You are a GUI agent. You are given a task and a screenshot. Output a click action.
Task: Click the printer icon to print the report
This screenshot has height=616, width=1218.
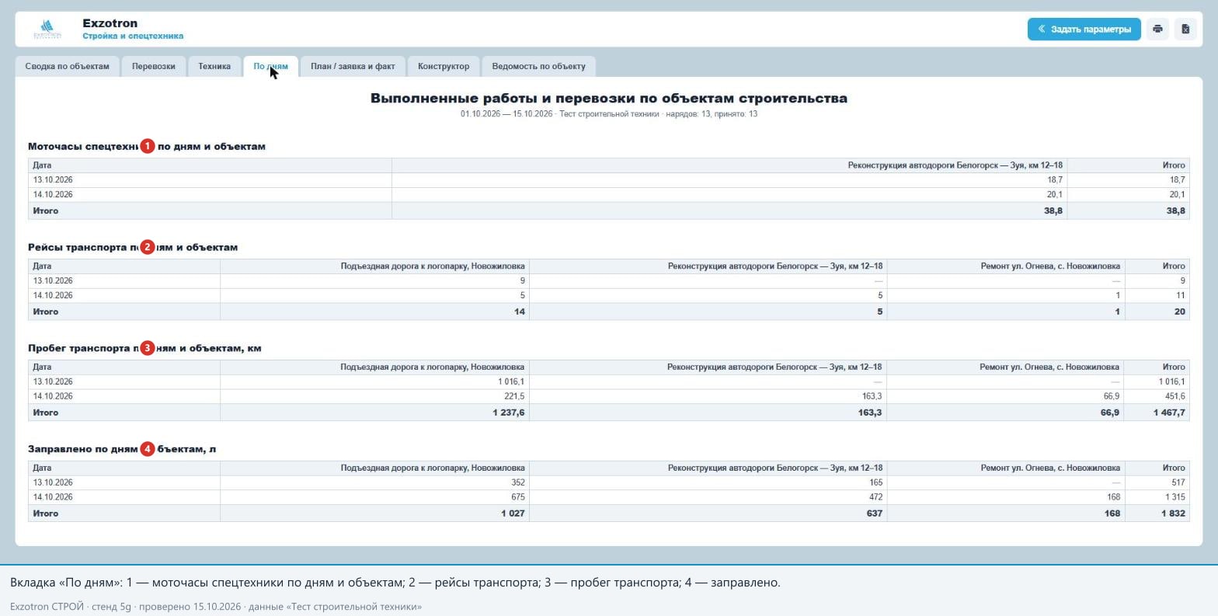pyautogui.click(x=1157, y=30)
